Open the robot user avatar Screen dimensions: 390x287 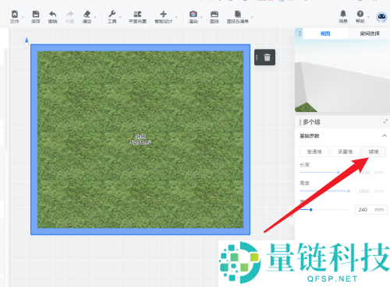click(381, 17)
